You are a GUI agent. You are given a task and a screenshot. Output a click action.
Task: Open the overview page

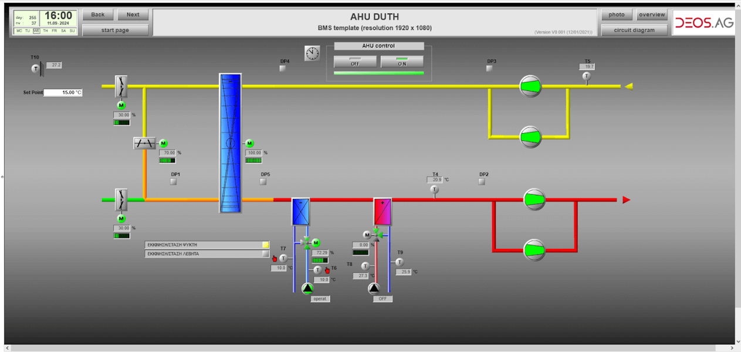(x=652, y=15)
